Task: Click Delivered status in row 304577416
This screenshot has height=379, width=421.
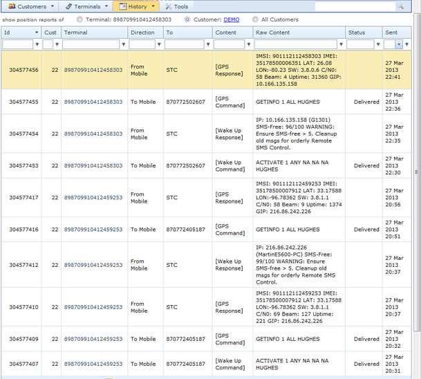Action: point(366,230)
